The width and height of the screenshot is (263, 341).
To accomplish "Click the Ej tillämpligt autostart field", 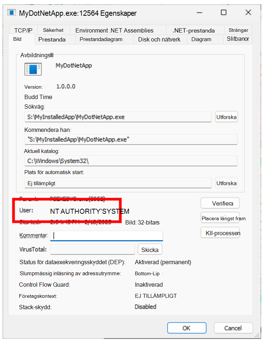I will pos(118,183).
